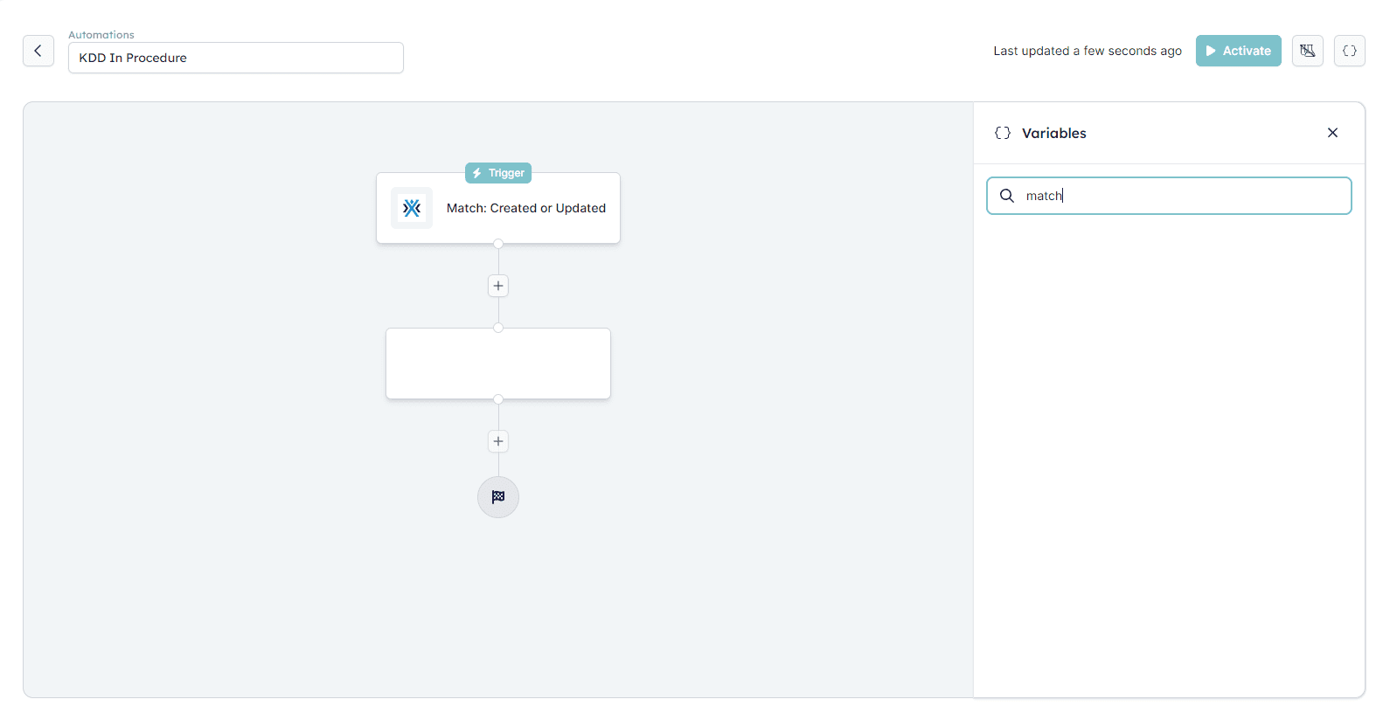Click the Last updated a few seconds ago text
This screenshot has width=1383, height=720.
(1088, 51)
